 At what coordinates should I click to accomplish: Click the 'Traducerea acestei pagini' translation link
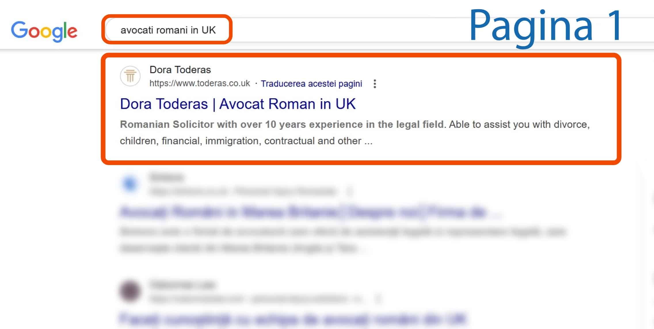pos(311,84)
